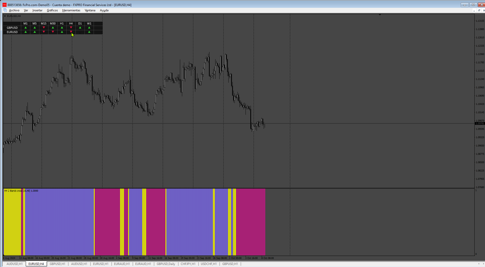
Task: Restore down the chart child window
Action: click(479, 10)
